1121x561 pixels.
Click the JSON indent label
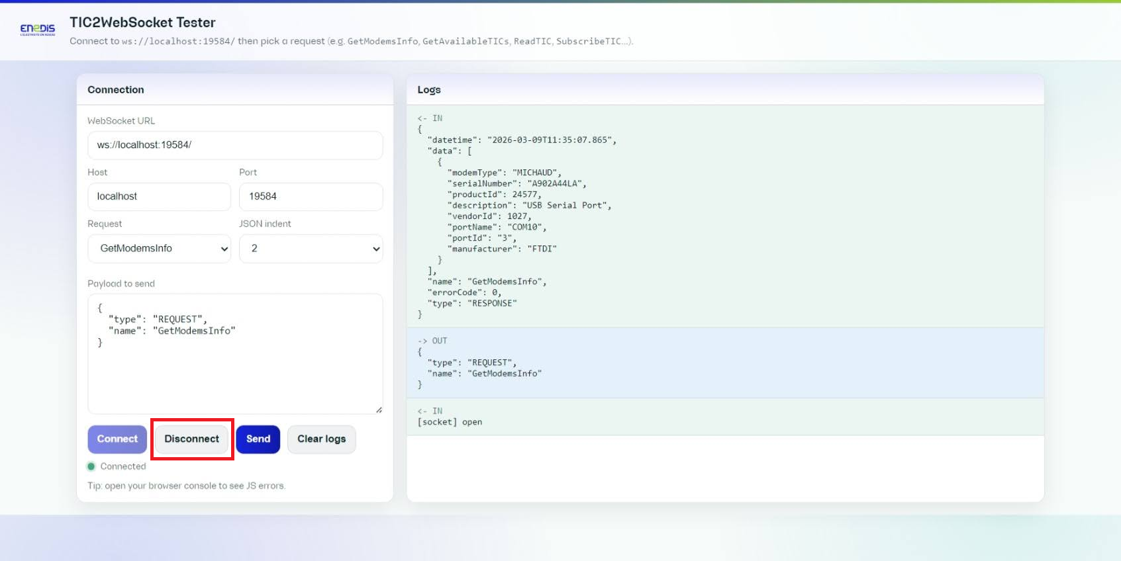pyautogui.click(x=265, y=224)
